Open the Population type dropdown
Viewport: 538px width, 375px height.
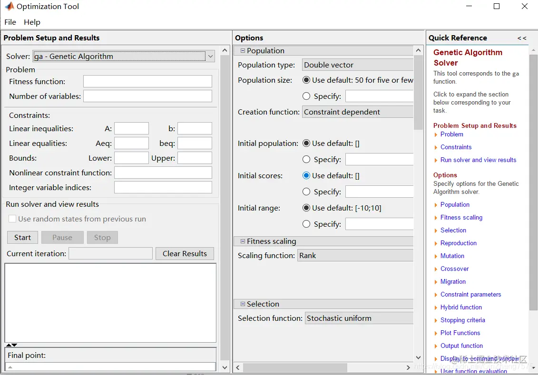(358, 65)
